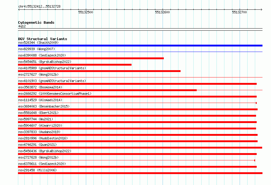This screenshot has width=271, height=185.
Task: Open nsv5454651 (ByrskaBishop2022) variant
Action: coord(45,62)
